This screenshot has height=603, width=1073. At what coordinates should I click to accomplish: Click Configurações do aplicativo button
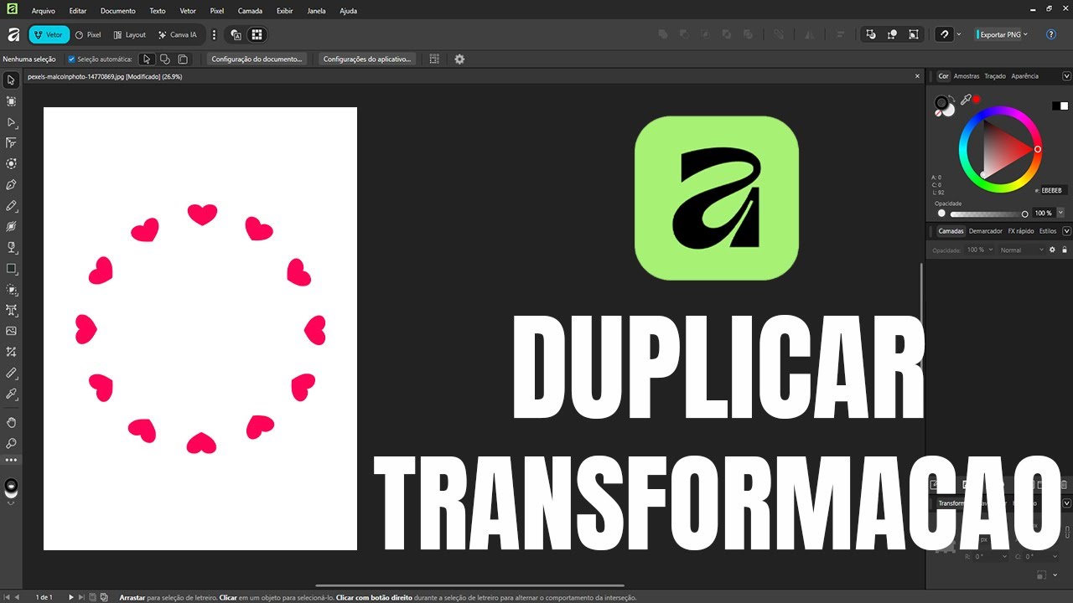point(367,59)
